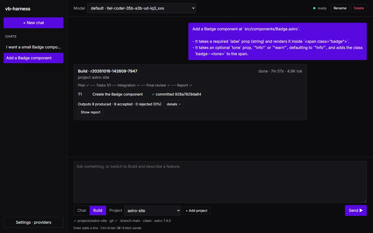Click the 'branch main' status text
Viewport: 373px width, 233px height.
[130, 221]
